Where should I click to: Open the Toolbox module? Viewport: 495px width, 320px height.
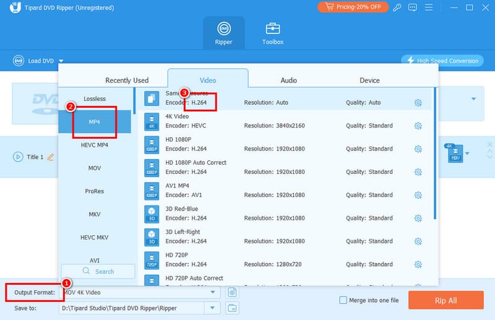(273, 33)
